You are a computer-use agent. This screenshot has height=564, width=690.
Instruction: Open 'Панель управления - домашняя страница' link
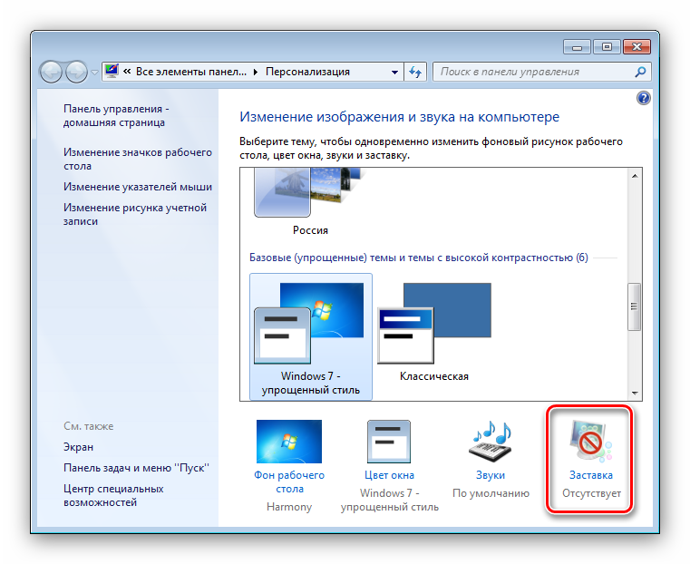116,116
